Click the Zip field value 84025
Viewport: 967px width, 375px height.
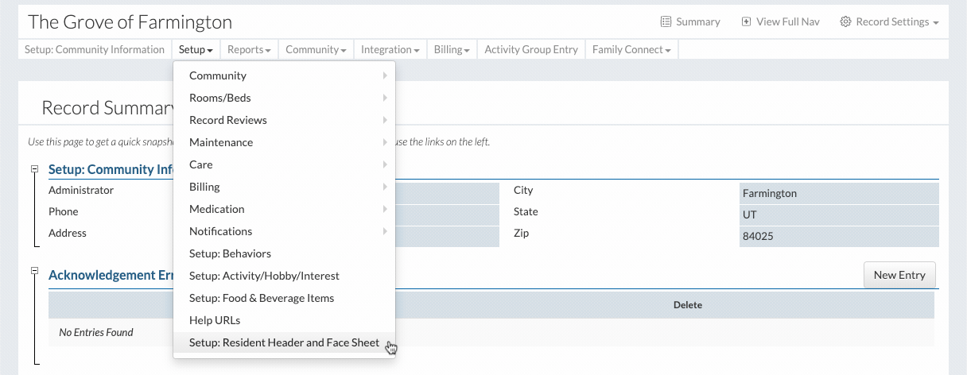click(838, 236)
